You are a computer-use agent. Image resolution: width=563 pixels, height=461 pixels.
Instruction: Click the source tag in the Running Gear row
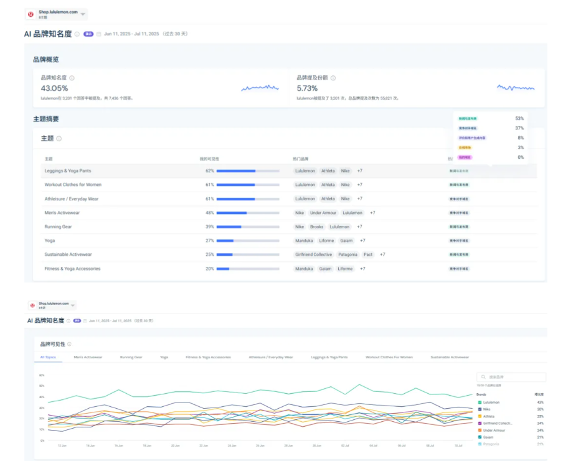tap(459, 226)
